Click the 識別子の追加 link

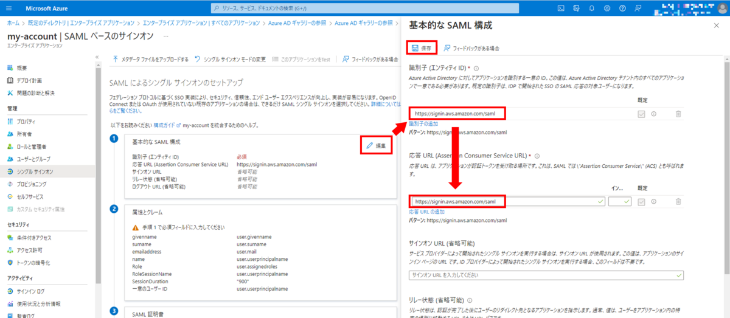click(x=423, y=123)
